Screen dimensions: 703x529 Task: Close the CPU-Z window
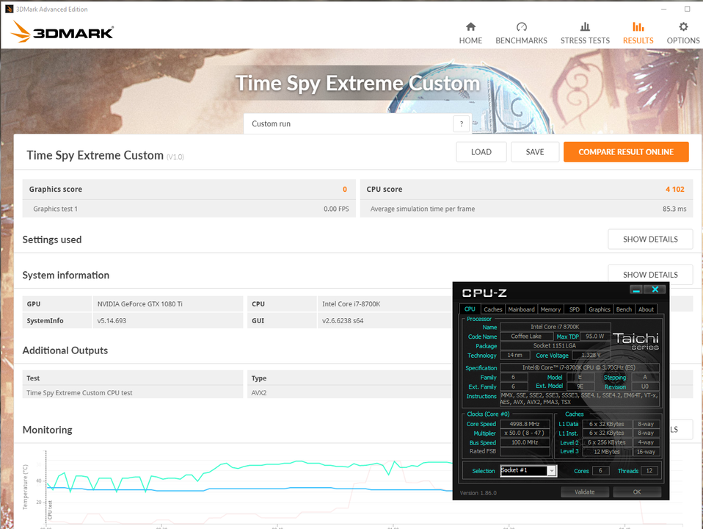point(655,289)
